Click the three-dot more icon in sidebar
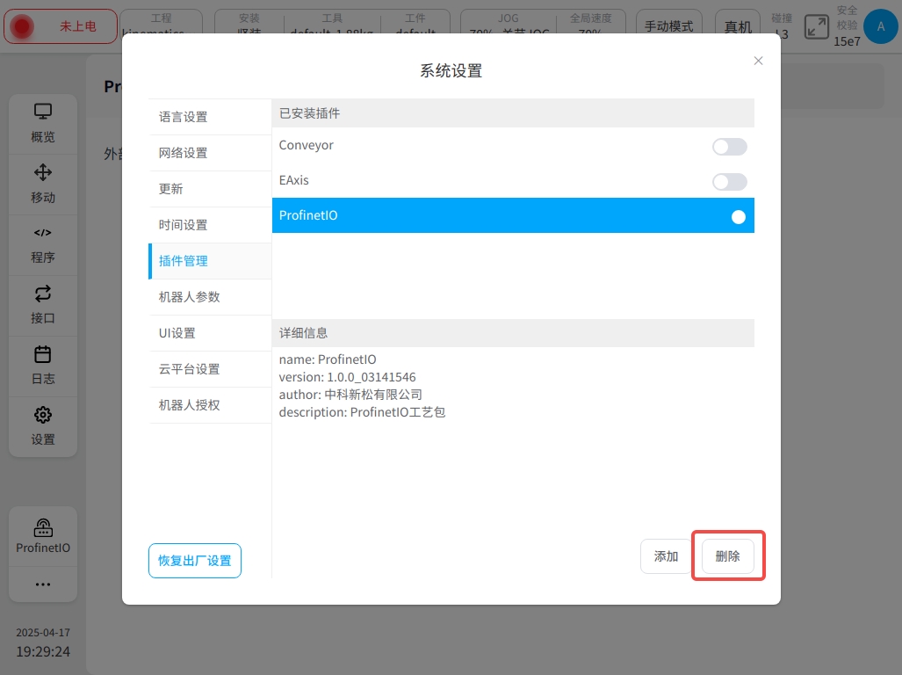902x675 pixels. point(43,584)
